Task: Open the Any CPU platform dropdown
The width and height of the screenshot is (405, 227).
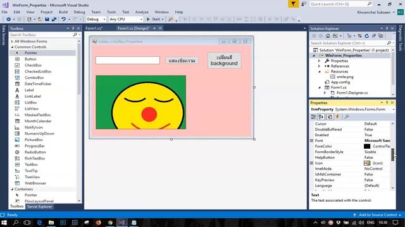Action: [125, 19]
